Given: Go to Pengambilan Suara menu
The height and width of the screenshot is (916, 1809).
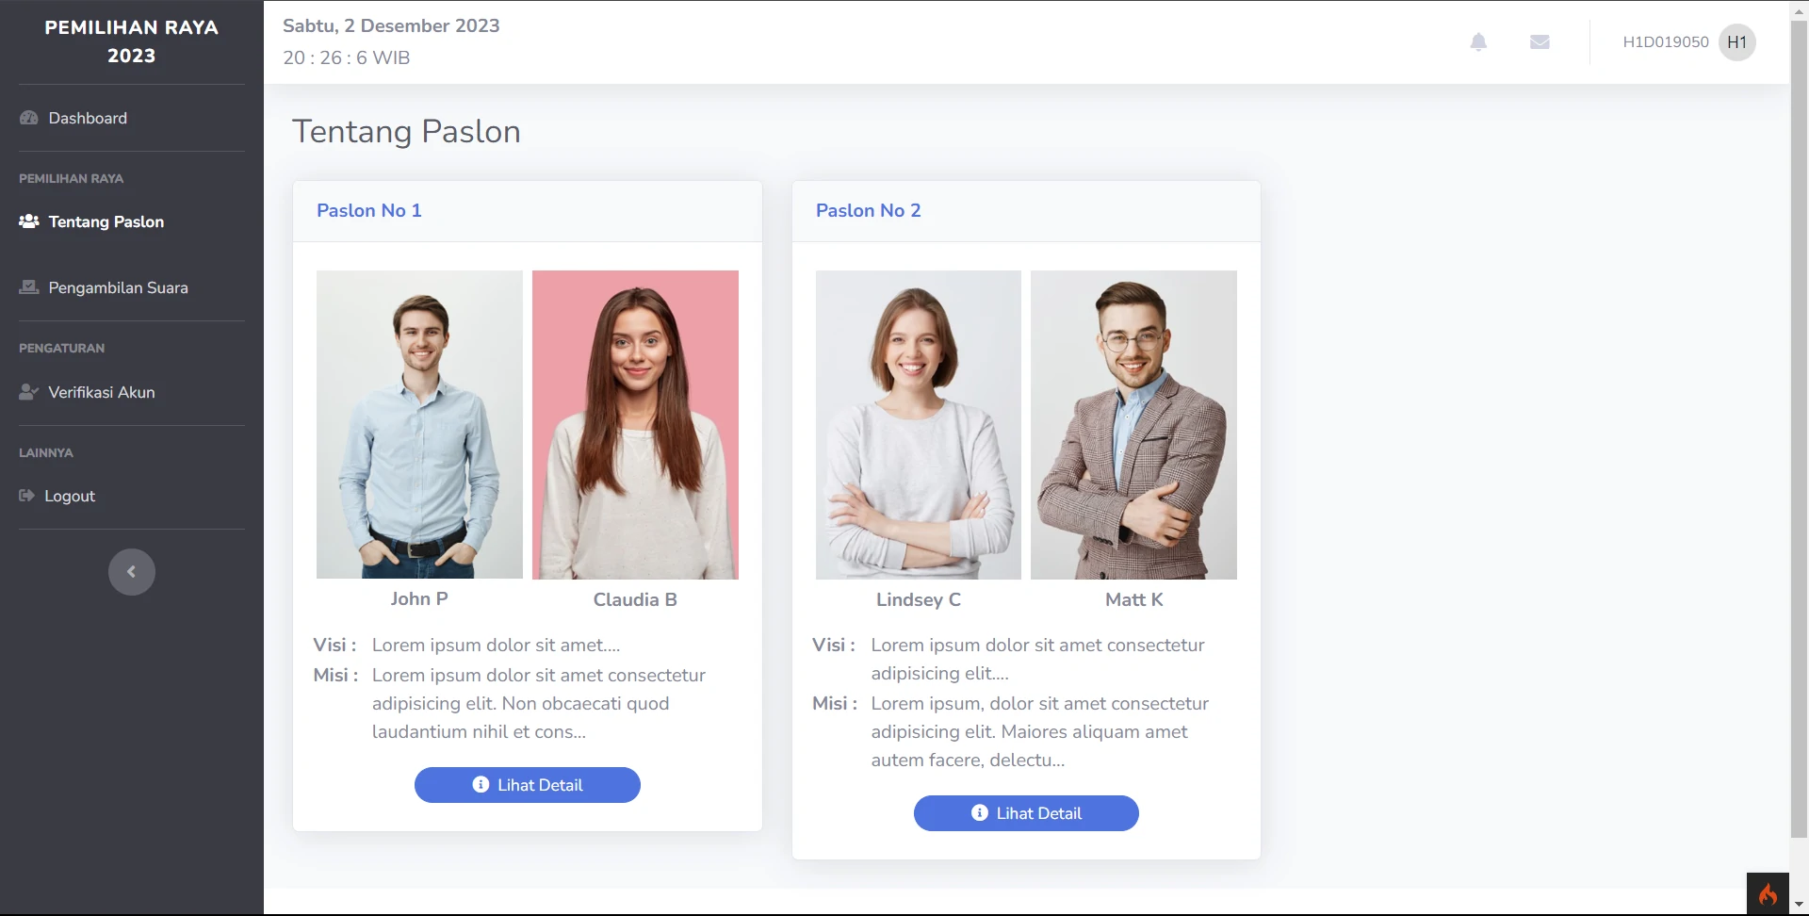Looking at the screenshot, I should coord(118,287).
